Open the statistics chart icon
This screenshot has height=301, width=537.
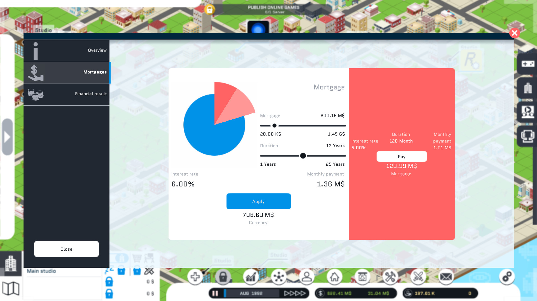pyautogui.click(x=251, y=277)
